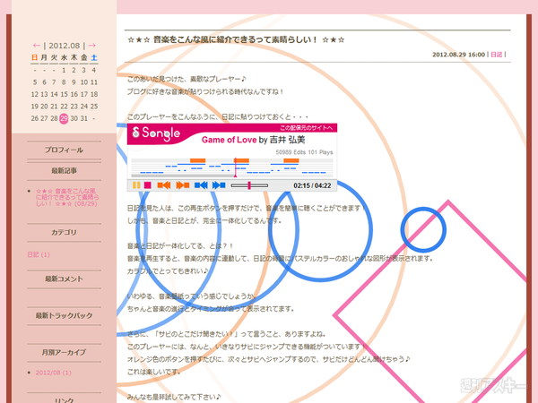Open the 日記 category link beside post date

pyautogui.click(x=496, y=55)
